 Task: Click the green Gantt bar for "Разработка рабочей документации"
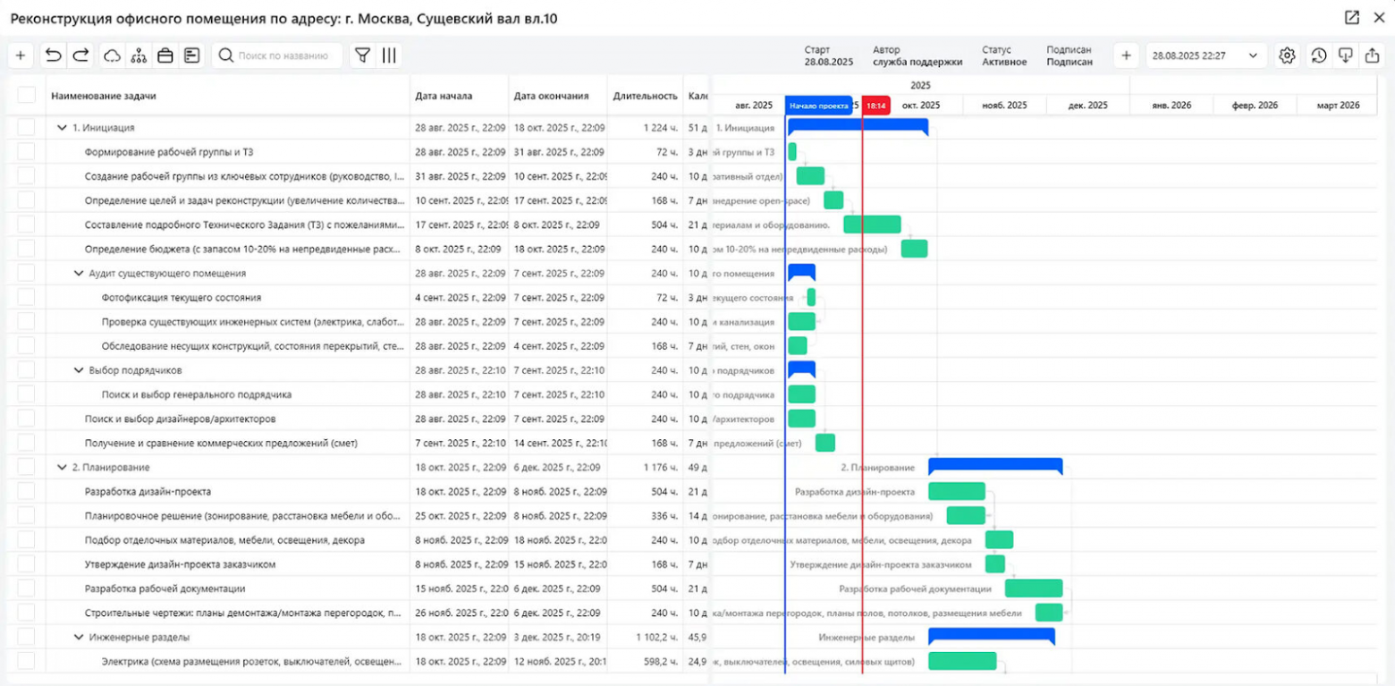[x=1033, y=589]
